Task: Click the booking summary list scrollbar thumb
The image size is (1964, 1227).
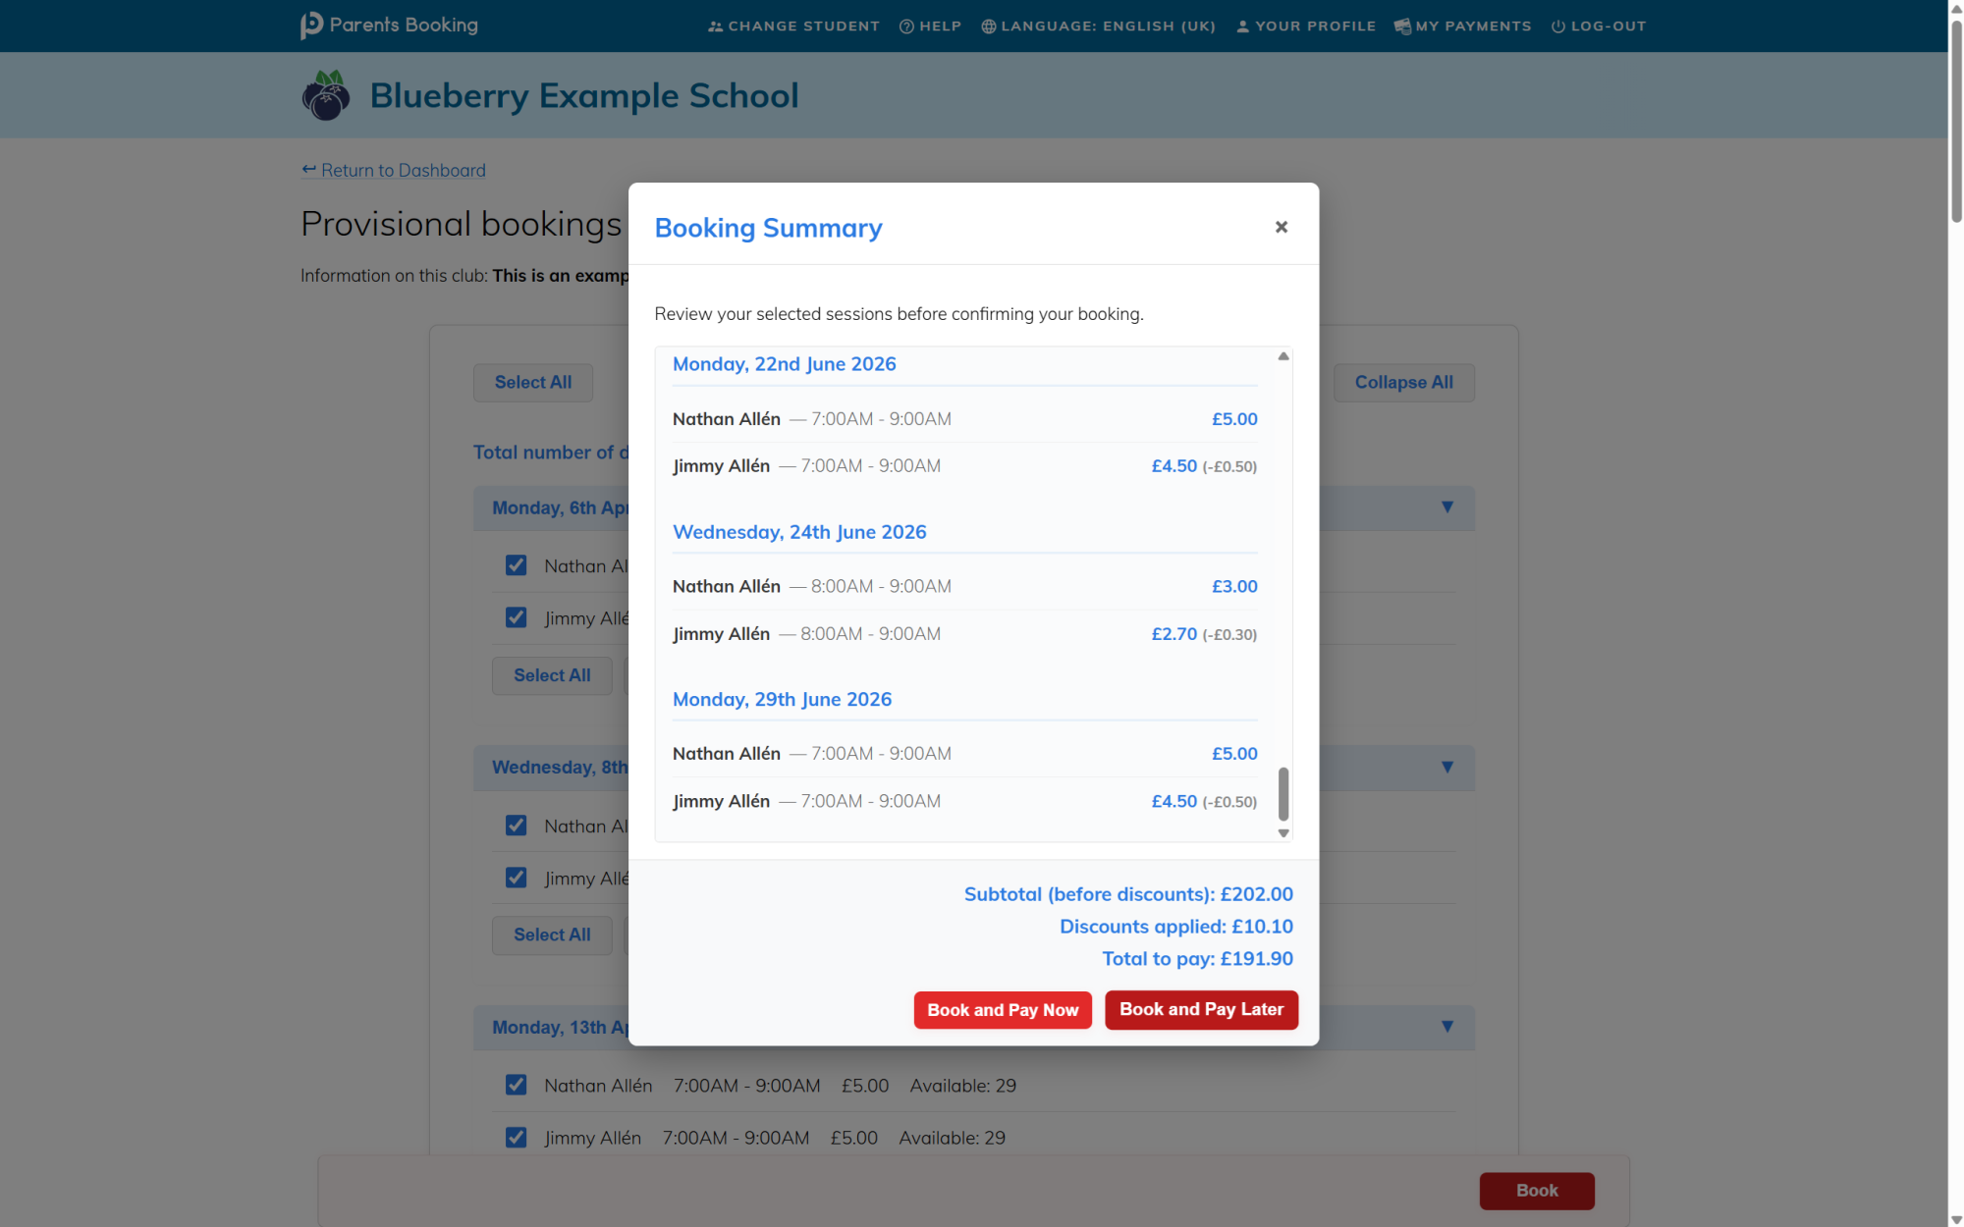Action: click(x=1282, y=793)
